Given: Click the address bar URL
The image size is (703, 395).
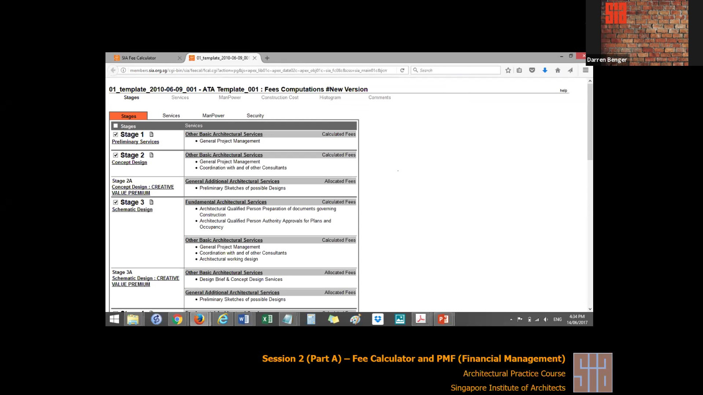Looking at the screenshot, I should click(258, 70).
